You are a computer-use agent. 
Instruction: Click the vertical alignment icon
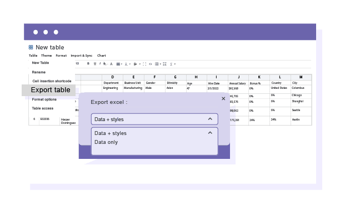coord(126,64)
